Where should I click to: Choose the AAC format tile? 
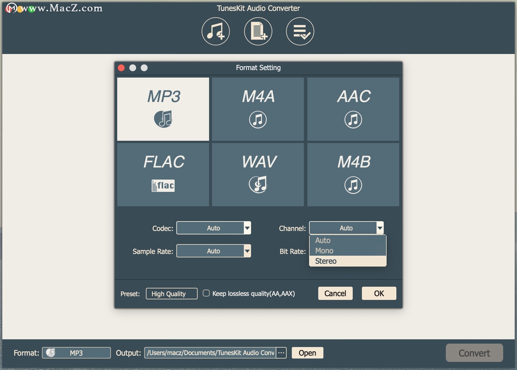pos(353,109)
